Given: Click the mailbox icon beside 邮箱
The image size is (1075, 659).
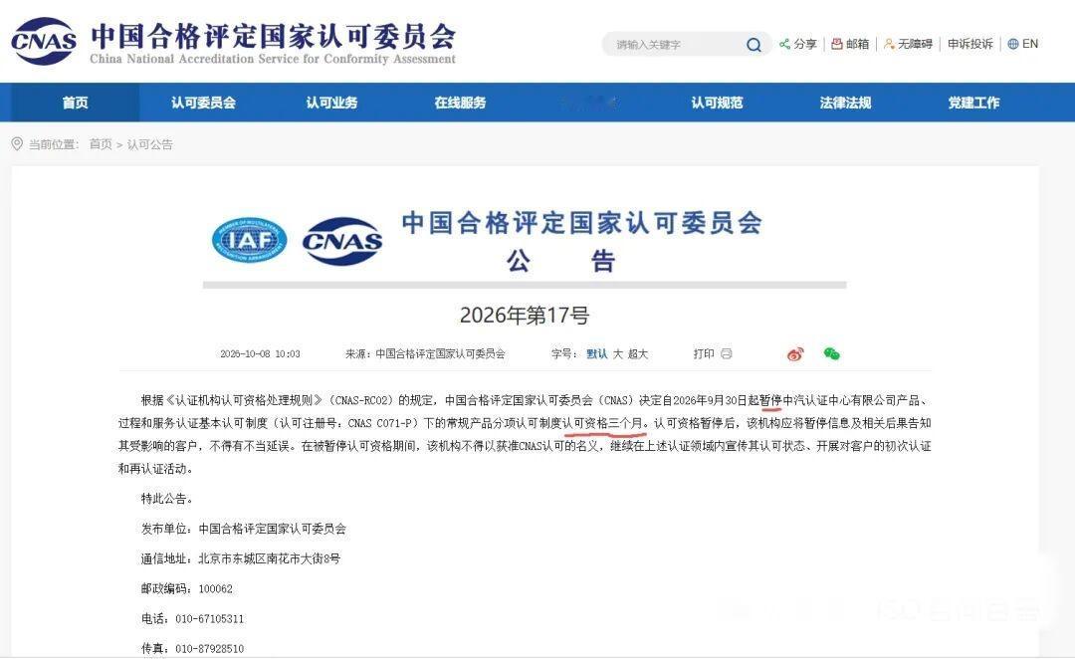Looking at the screenshot, I should tap(836, 44).
